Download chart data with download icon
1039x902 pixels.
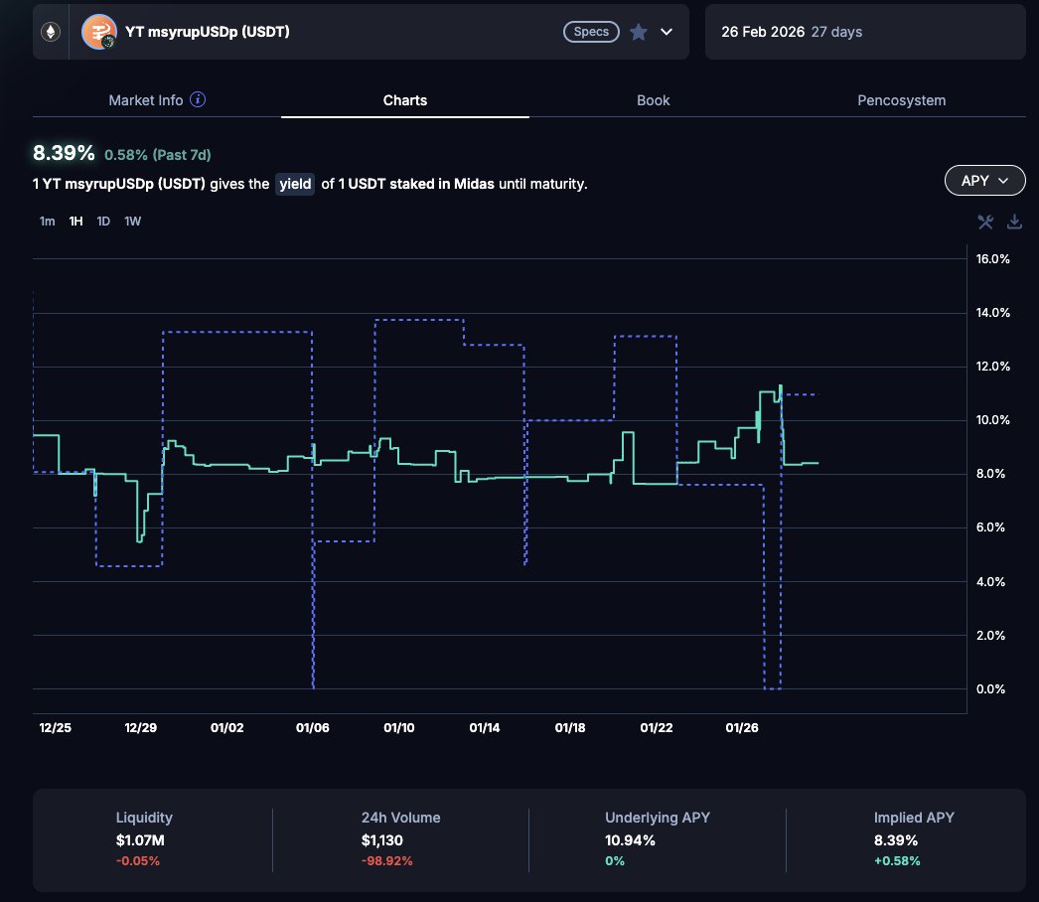(x=1014, y=222)
